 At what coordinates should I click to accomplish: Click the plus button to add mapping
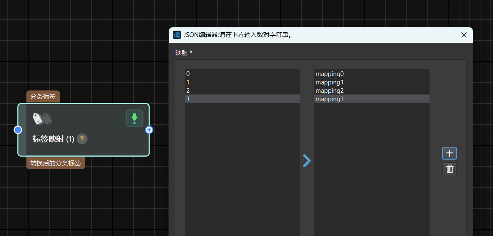click(x=449, y=153)
